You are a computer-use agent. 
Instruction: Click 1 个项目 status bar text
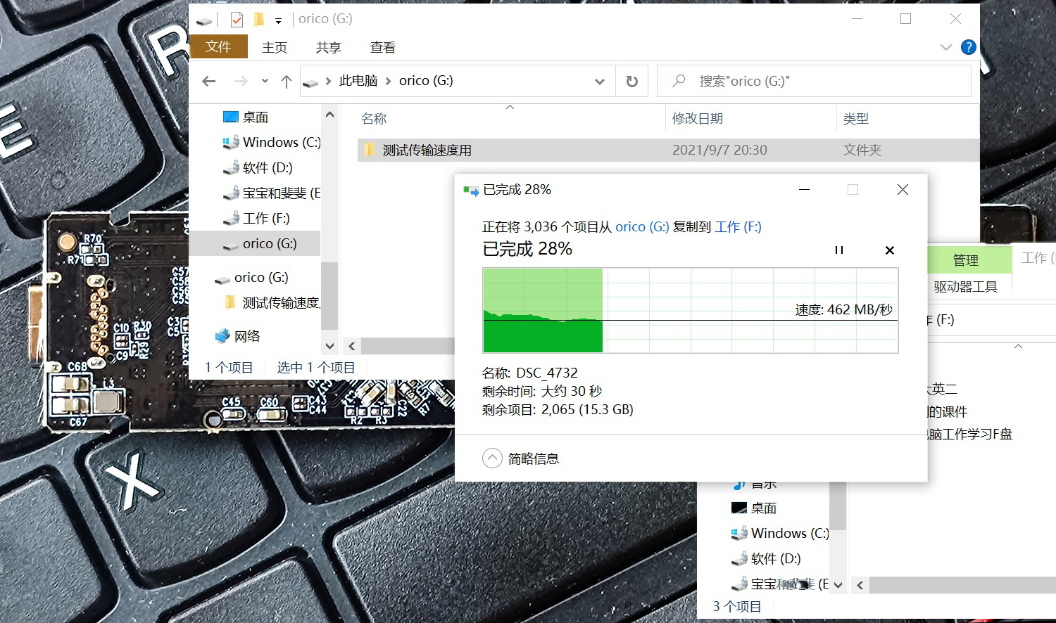point(229,367)
